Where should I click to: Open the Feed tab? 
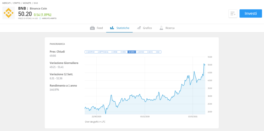coord(96,28)
